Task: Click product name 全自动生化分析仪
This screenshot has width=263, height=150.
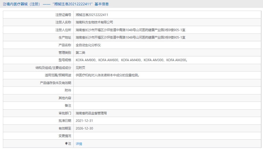Action: [88, 45]
